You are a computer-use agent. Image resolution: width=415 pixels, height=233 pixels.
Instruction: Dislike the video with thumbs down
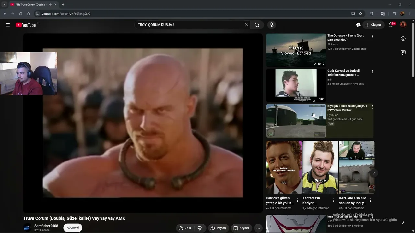(200, 228)
